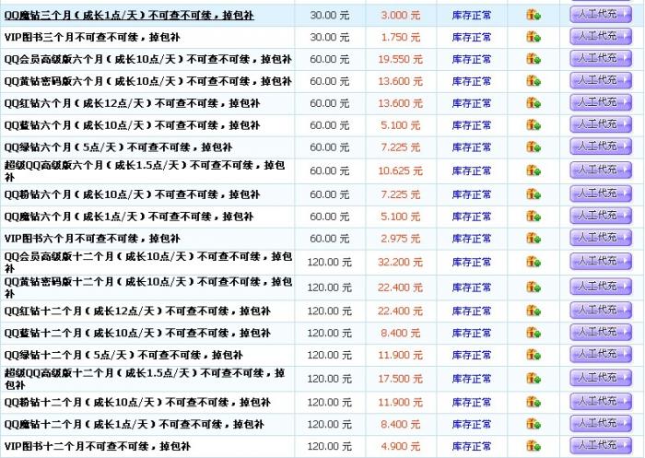Click gift icon in QQ会员高级版十二个月 row

[x=534, y=262]
